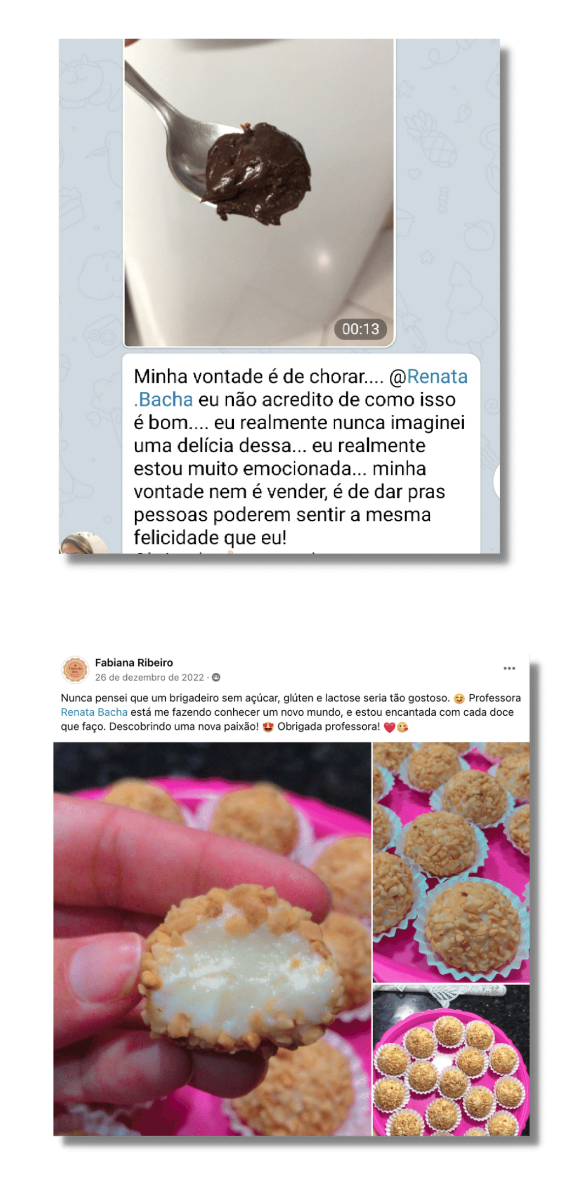Image resolution: width=562 pixels, height=1203 pixels.
Task: Click the heart-eyes emoji after 'paixão!'
Action: pos(268,727)
